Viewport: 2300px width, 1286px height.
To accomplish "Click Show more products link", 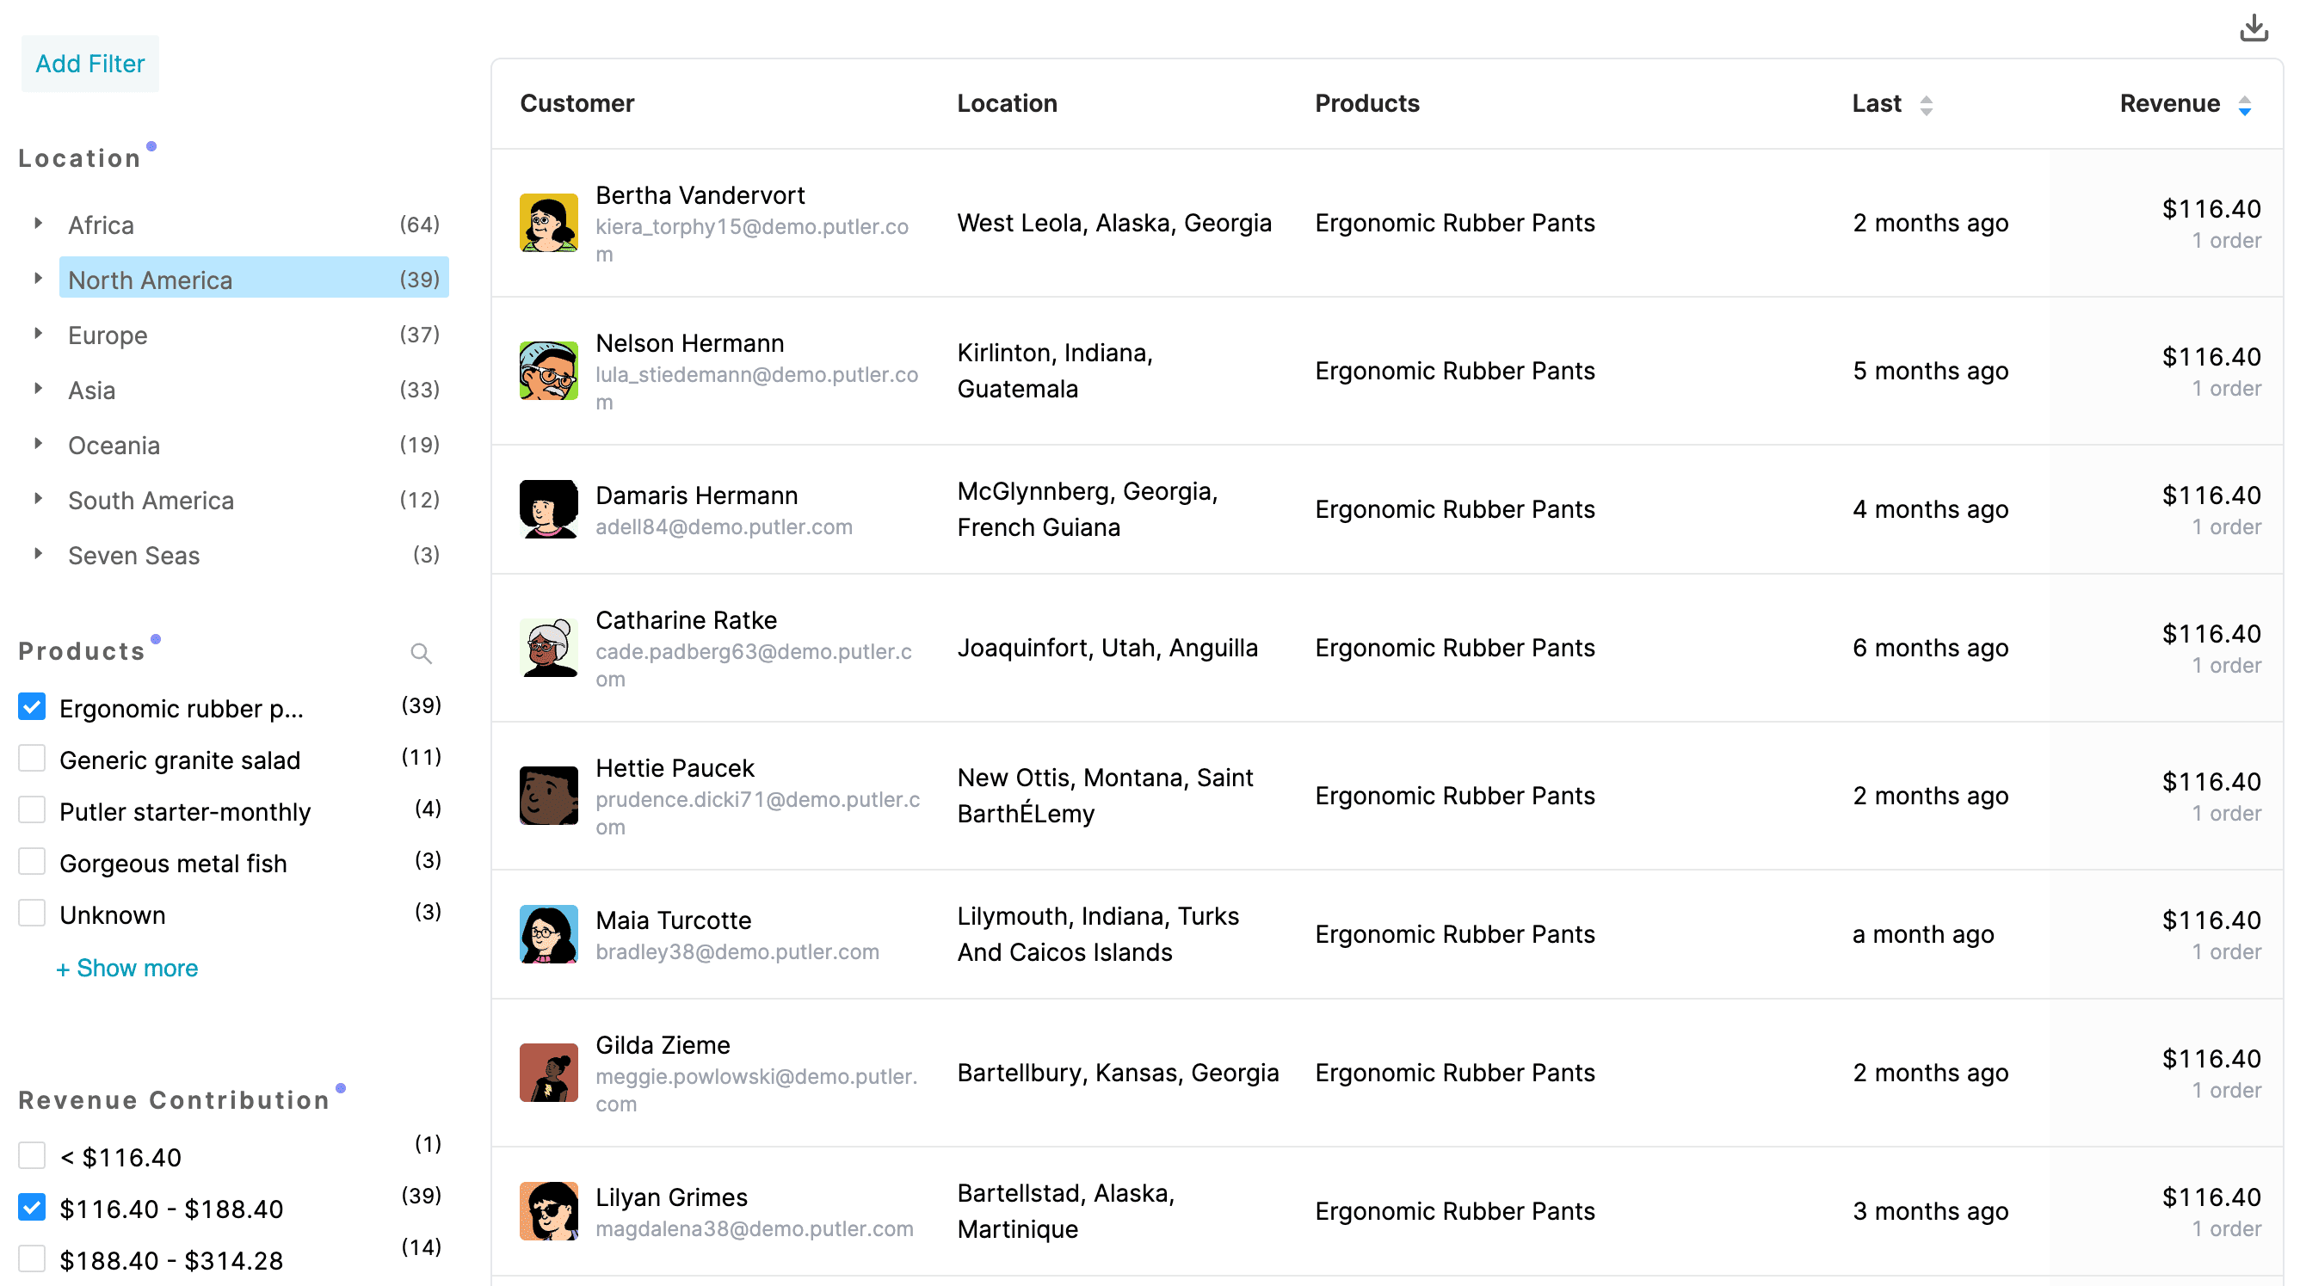I will 128,967.
